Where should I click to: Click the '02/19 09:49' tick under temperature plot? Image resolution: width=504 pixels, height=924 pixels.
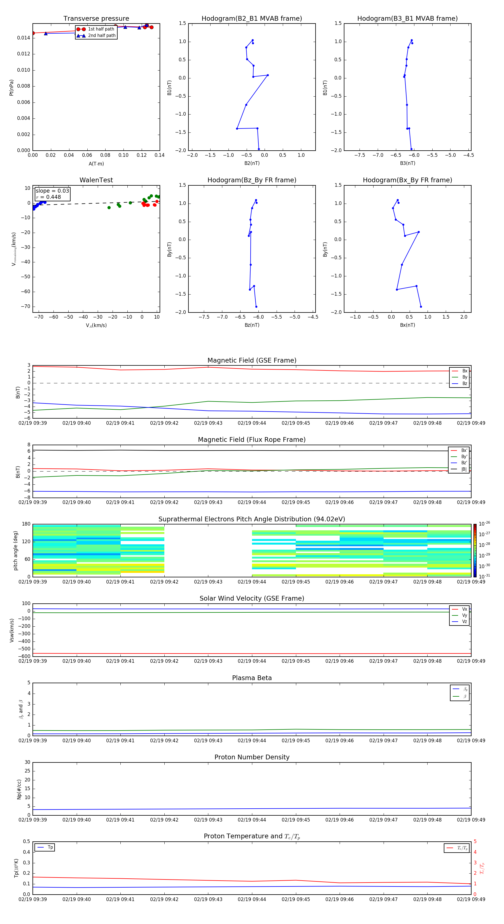(471, 899)
